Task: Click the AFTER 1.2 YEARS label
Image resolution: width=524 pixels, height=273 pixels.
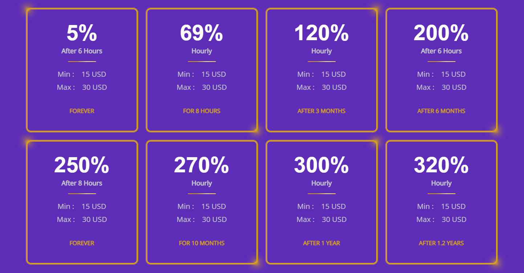Action: [441, 243]
